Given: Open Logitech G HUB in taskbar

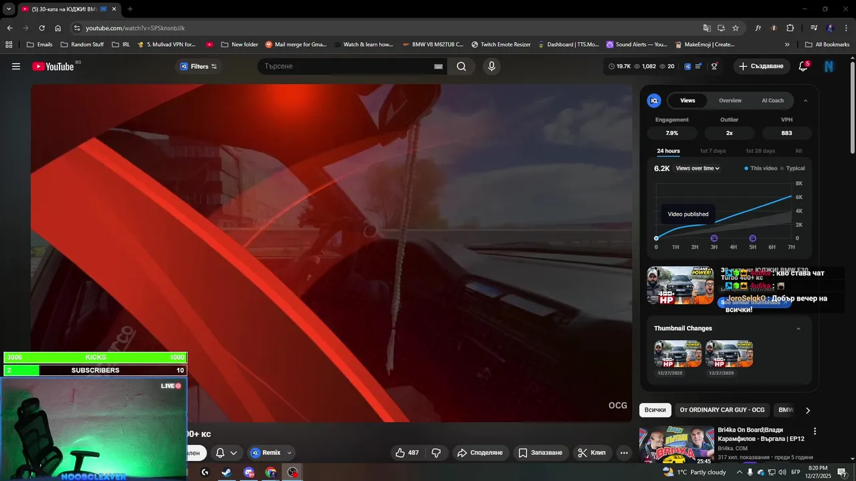Looking at the screenshot, I should pyautogui.click(x=205, y=472).
